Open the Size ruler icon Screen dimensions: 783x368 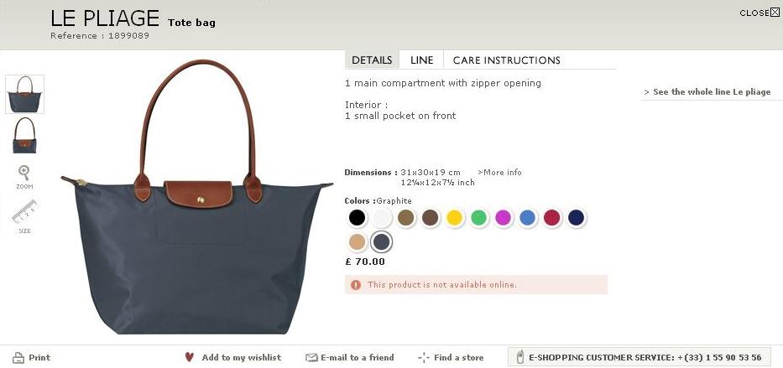(x=24, y=212)
